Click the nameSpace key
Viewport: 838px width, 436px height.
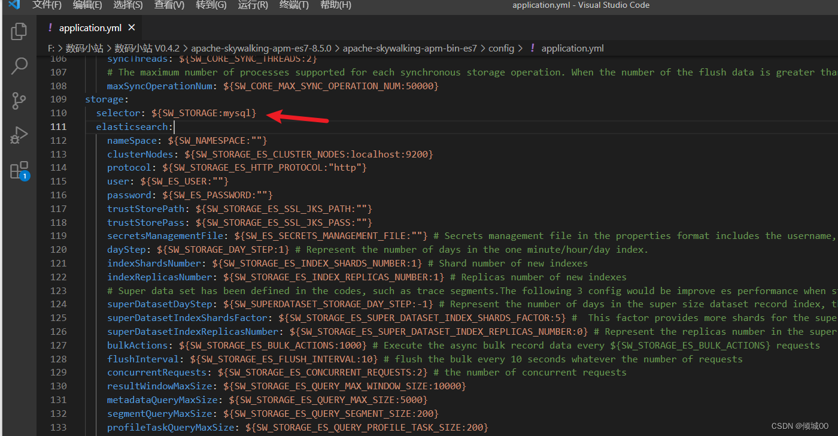(132, 141)
